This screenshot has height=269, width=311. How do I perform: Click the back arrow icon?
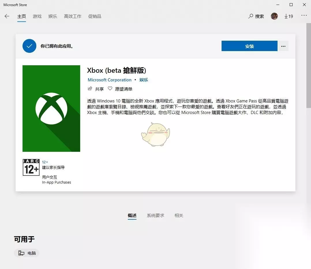7,16
